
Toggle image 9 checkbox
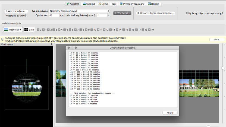click(86, 30)
